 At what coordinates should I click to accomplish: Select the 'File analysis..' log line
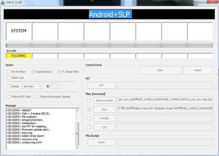click(x=22, y=117)
